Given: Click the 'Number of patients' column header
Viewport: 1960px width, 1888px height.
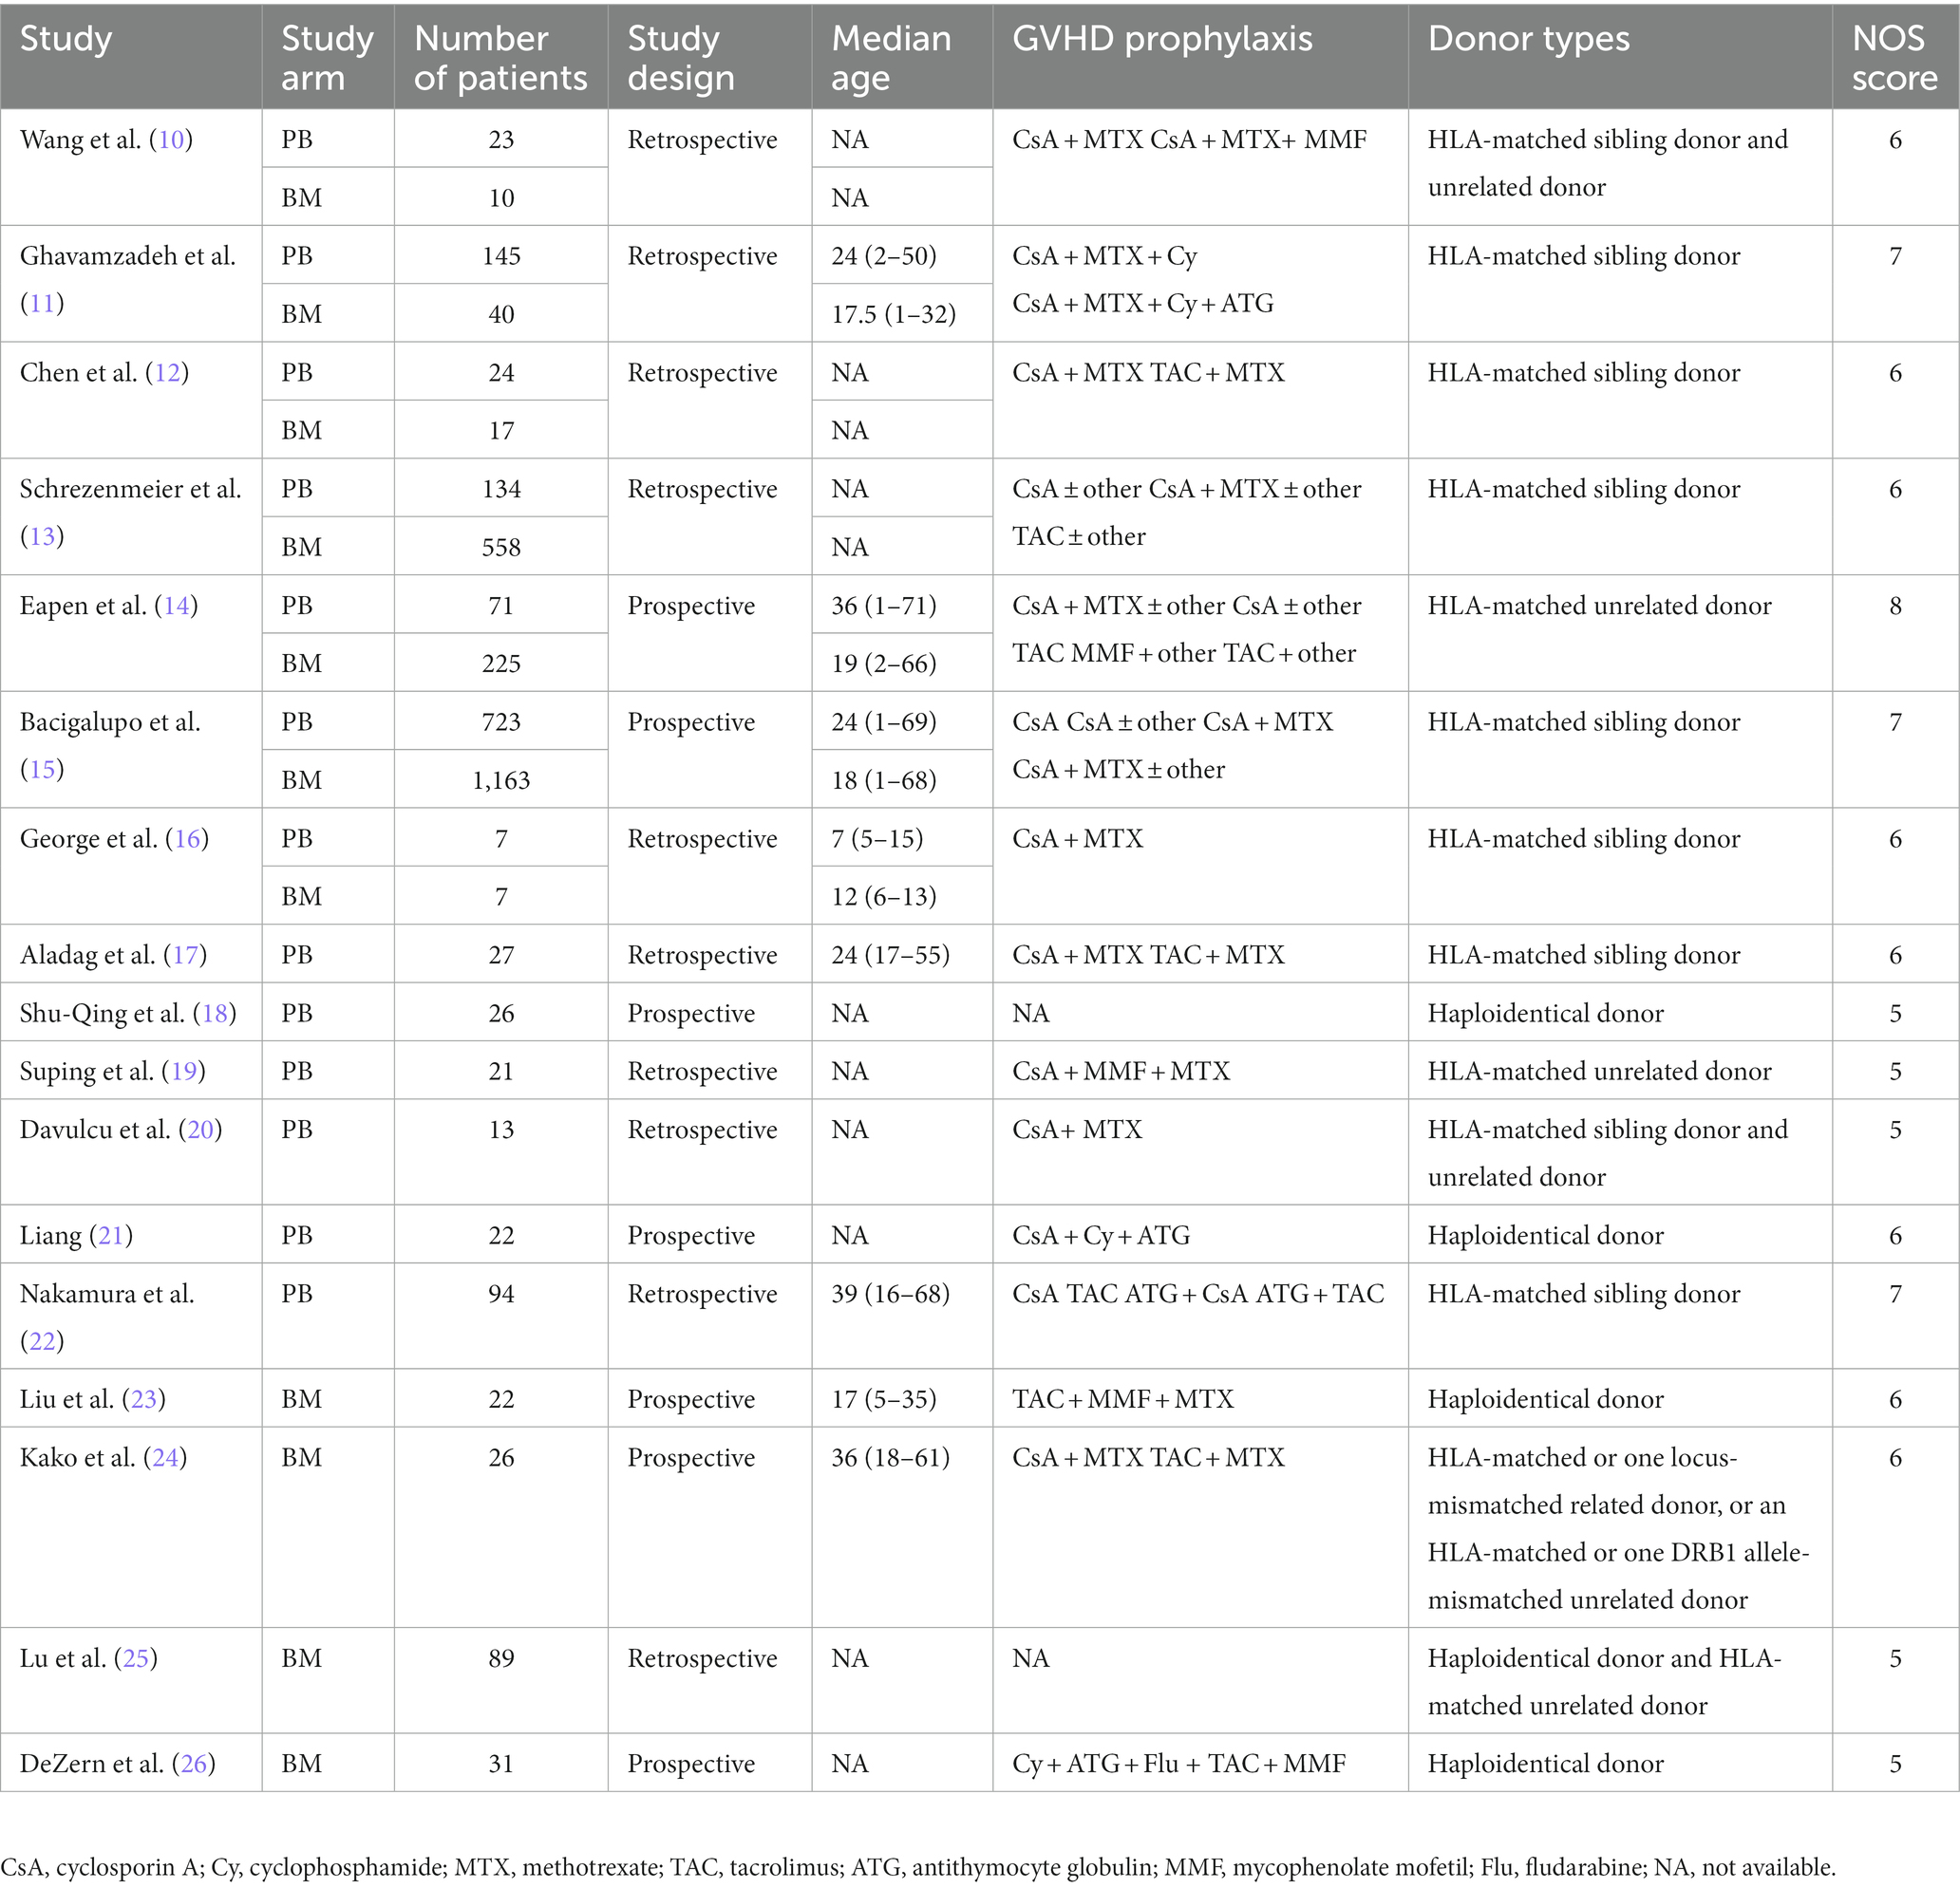Looking at the screenshot, I should (x=500, y=58).
